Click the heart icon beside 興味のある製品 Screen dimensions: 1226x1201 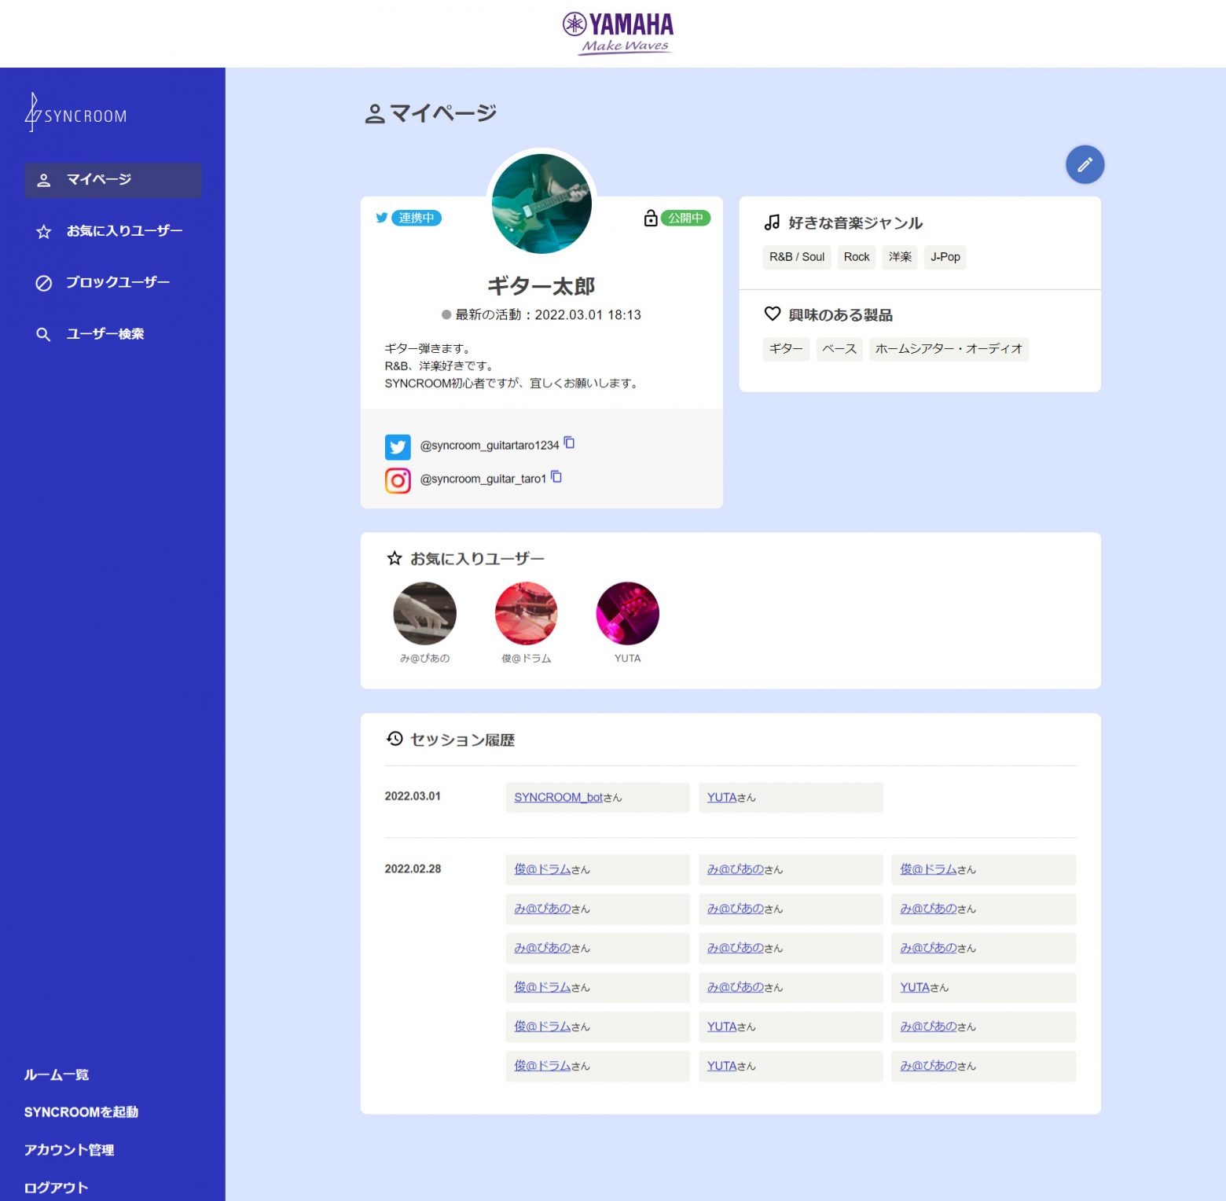[773, 314]
